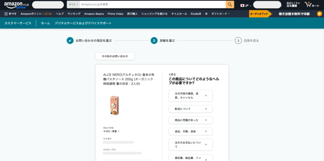Click step 3 circle 回答を見る
The image size is (324, 161).
(x=238, y=41)
